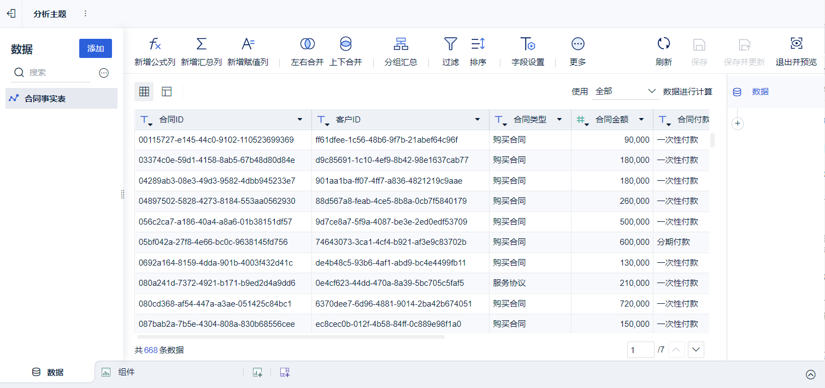Viewport: 825px width, 388px height.
Task: Open the 使用 全部 data range dropdown
Action: pos(626,91)
